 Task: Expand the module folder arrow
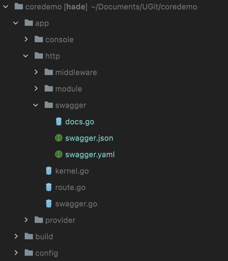click(x=36, y=89)
